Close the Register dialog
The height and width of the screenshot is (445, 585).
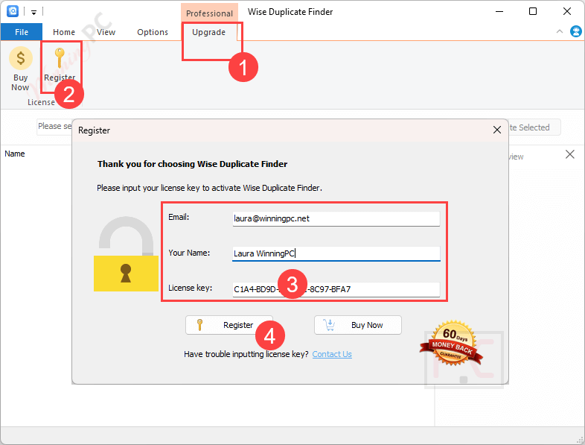pos(496,130)
